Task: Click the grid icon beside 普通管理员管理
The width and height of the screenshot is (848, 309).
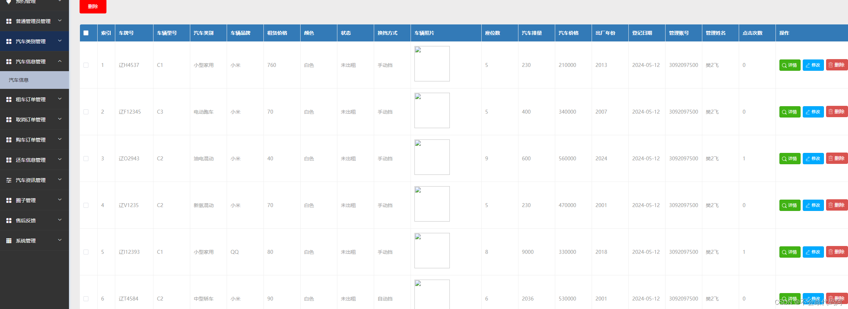Action: (9, 21)
